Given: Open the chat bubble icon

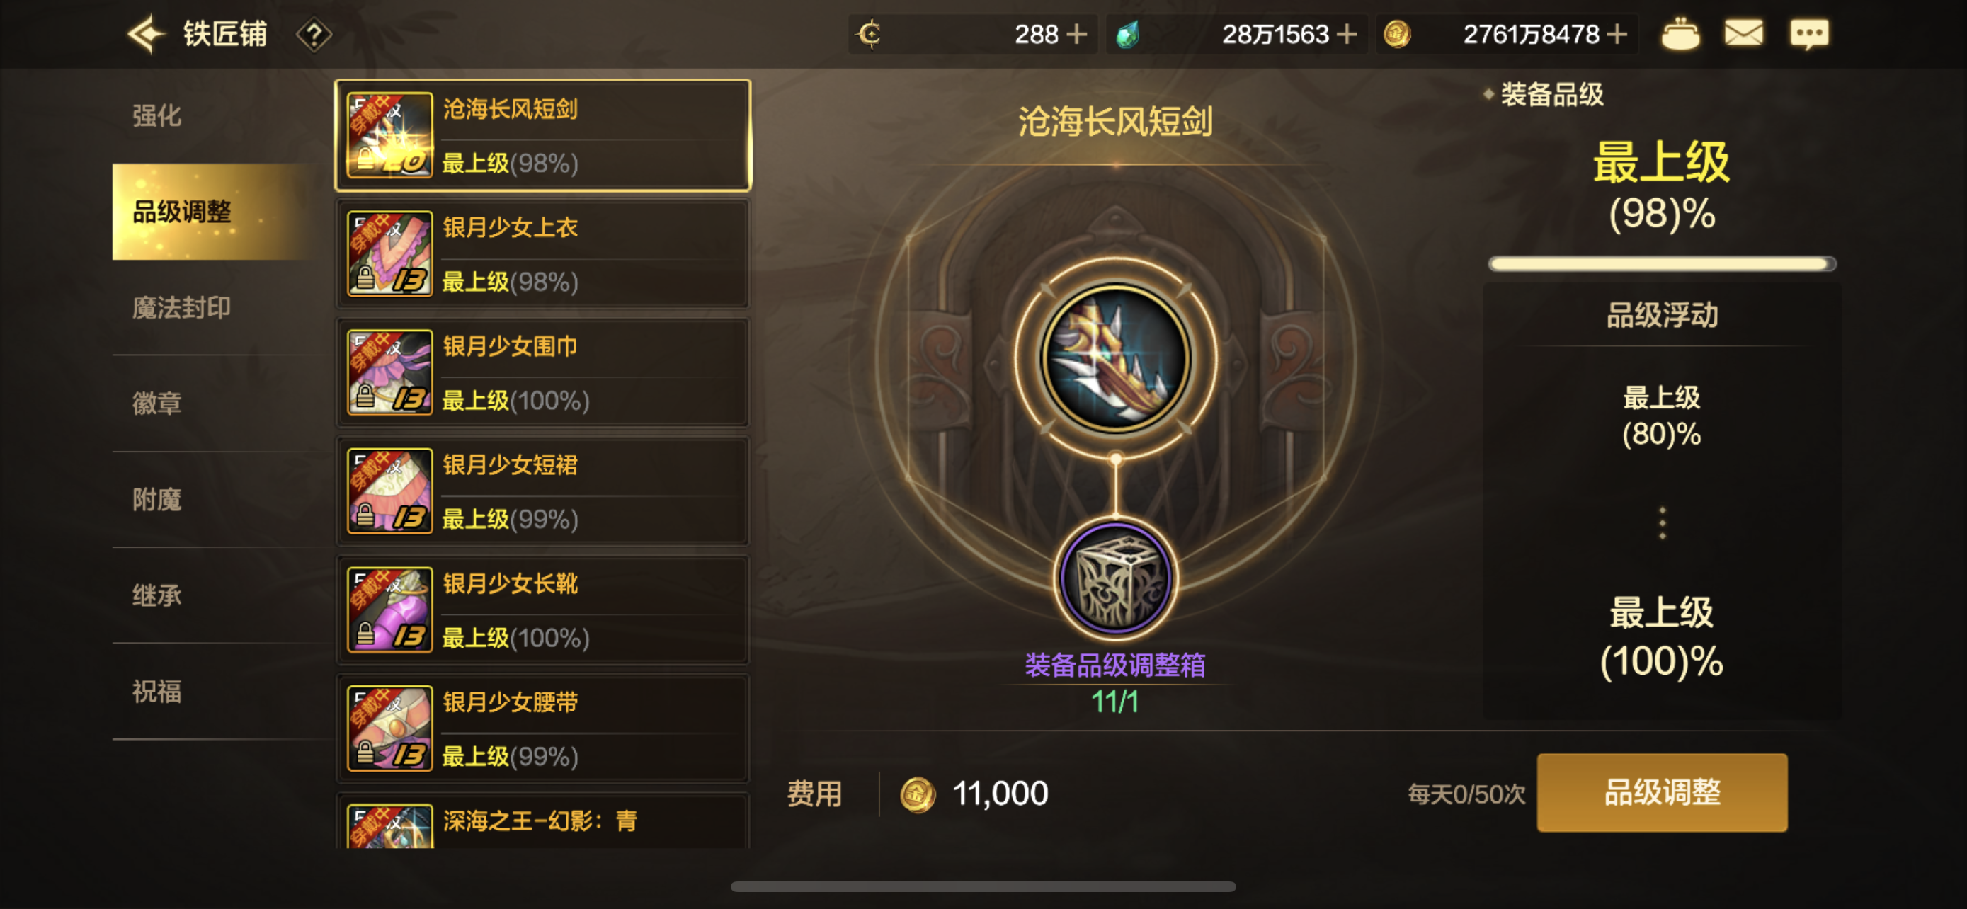Looking at the screenshot, I should click(1809, 33).
